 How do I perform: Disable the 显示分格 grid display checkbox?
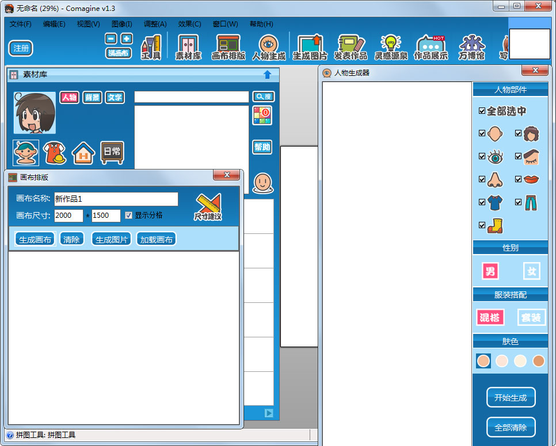point(129,216)
